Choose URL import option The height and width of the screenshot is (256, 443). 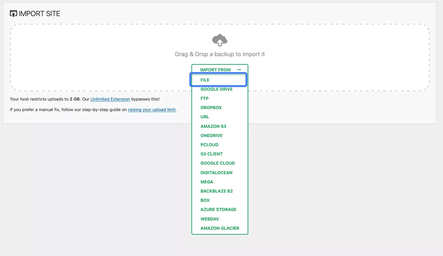205,117
